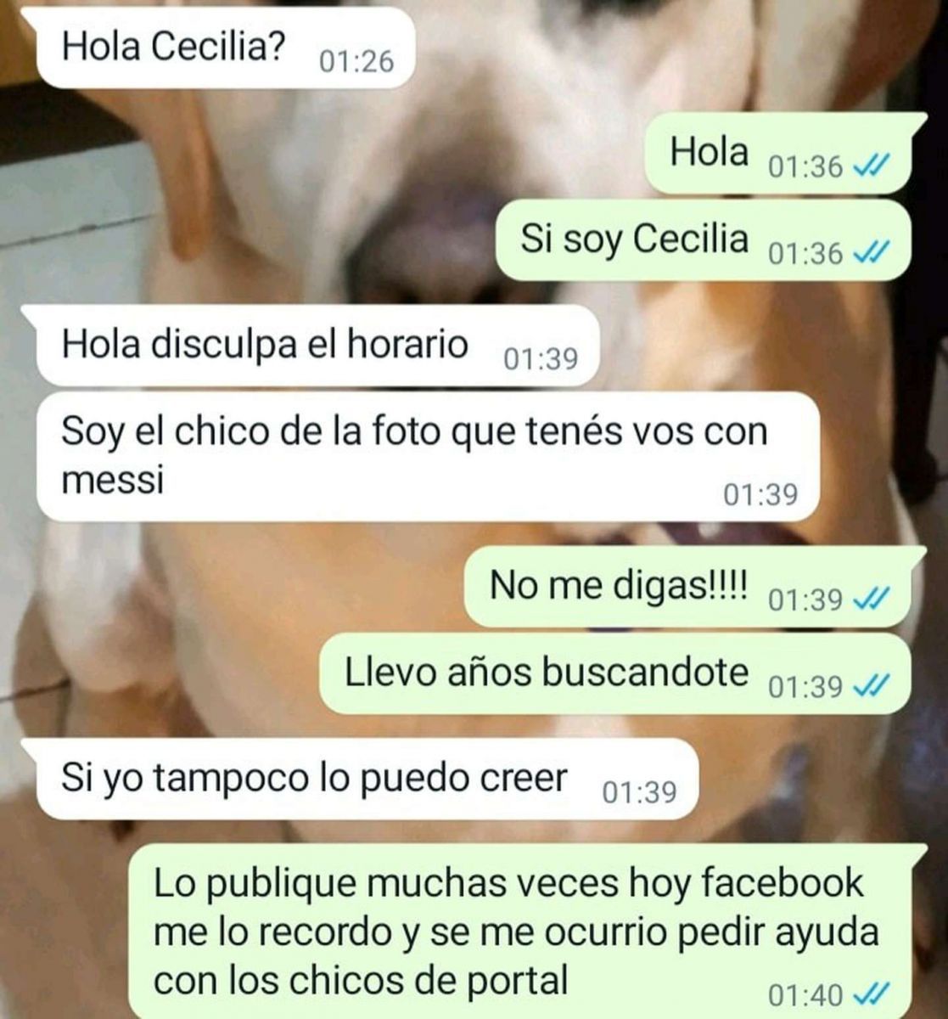Click read receipt on "Llevo años buscandote"
Image resolution: width=948 pixels, height=1019 pixels.
(x=868, y=685)
